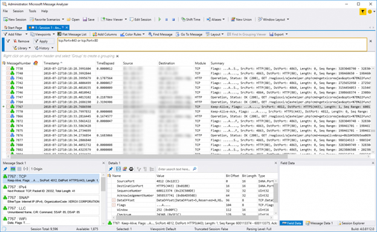The height and width of the screenshot is (232, 377).
Task: Click the diagnosis column header icon
Action: pos(36,63)
